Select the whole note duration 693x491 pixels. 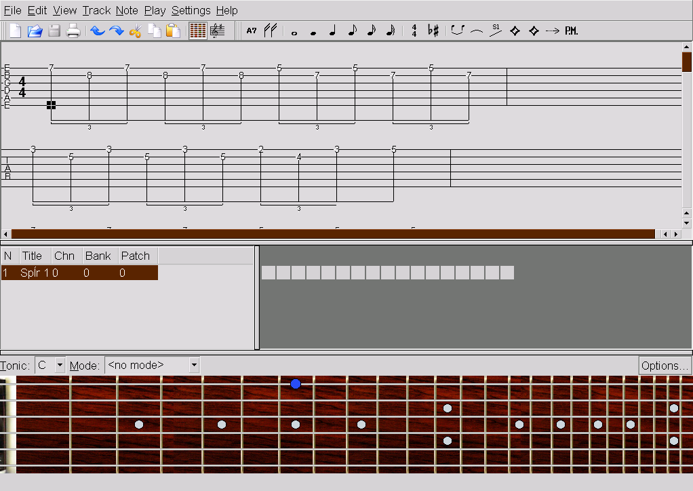coord(294,31)
